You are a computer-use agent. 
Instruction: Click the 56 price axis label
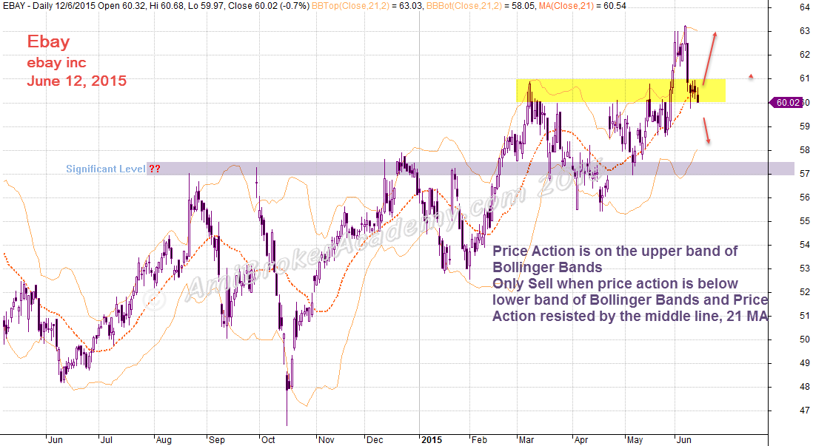pyautogui.click(x=805, y=197)
